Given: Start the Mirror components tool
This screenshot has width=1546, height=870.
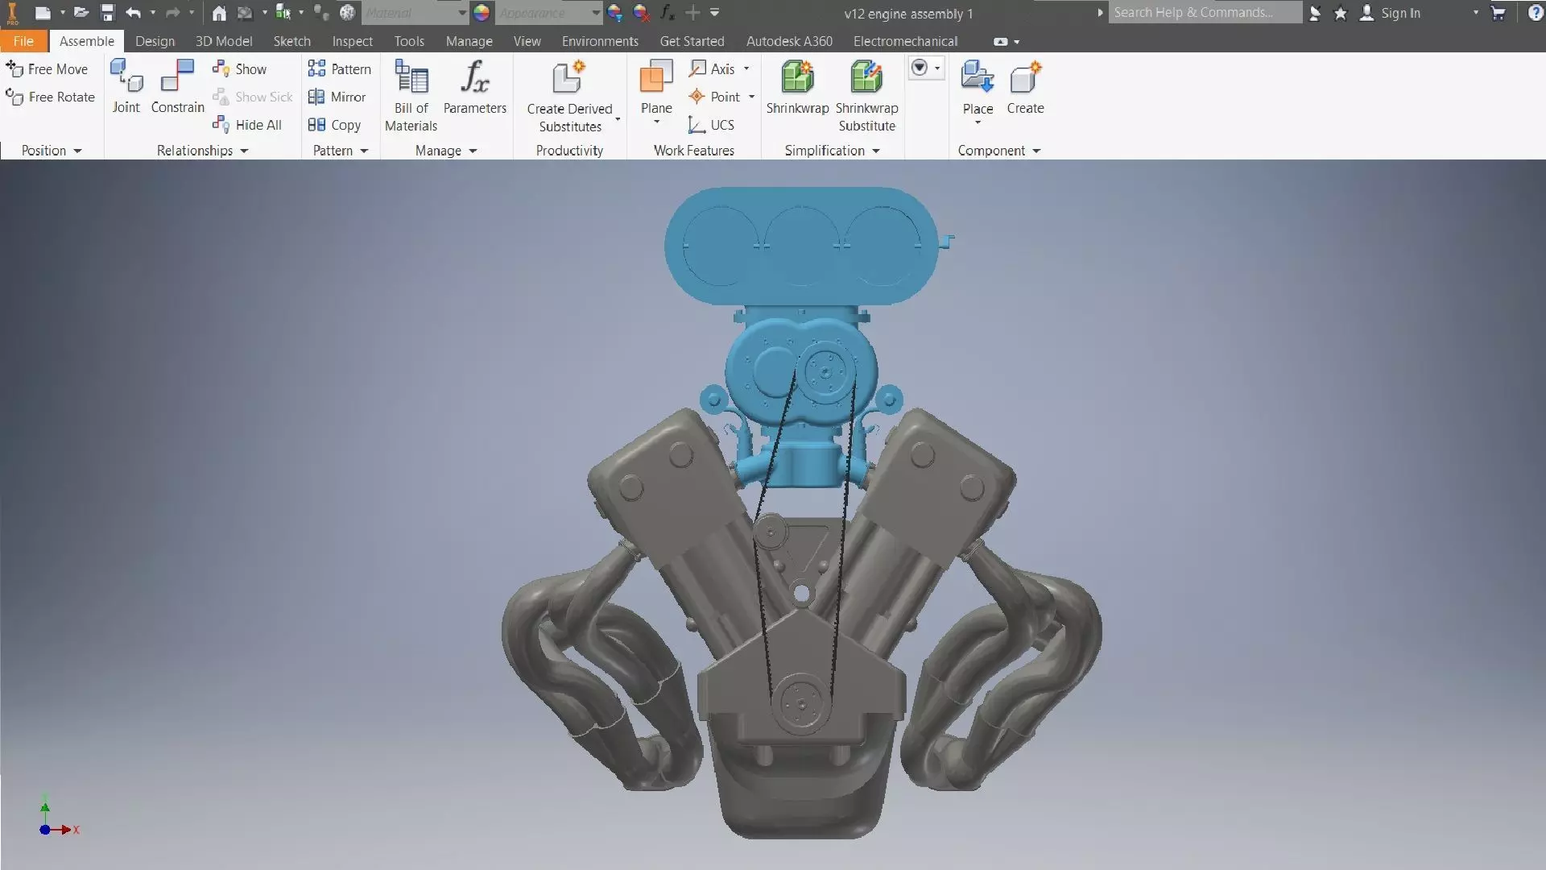Looking at the screenshot, I should [x=337, y=97].
